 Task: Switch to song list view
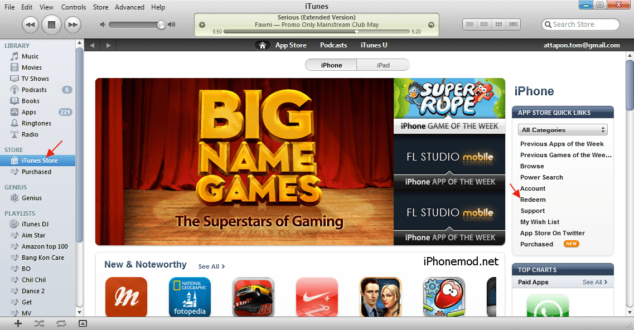coord(470,25)
